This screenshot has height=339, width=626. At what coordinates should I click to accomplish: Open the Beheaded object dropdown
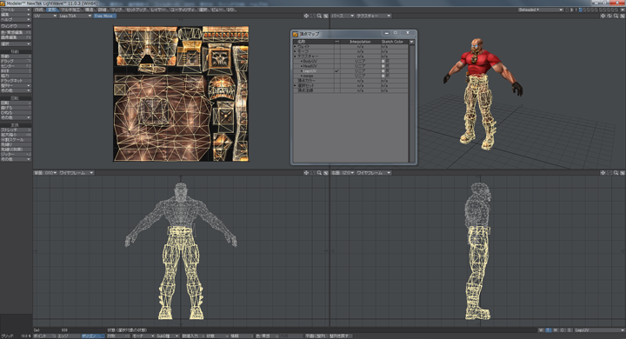pos(541,10)
